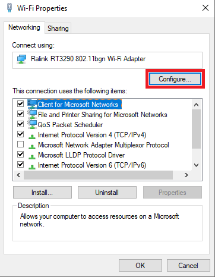
Task: Click the horizontal scroll right arrow
Action: pyautogui.click(x=186, y=175)
